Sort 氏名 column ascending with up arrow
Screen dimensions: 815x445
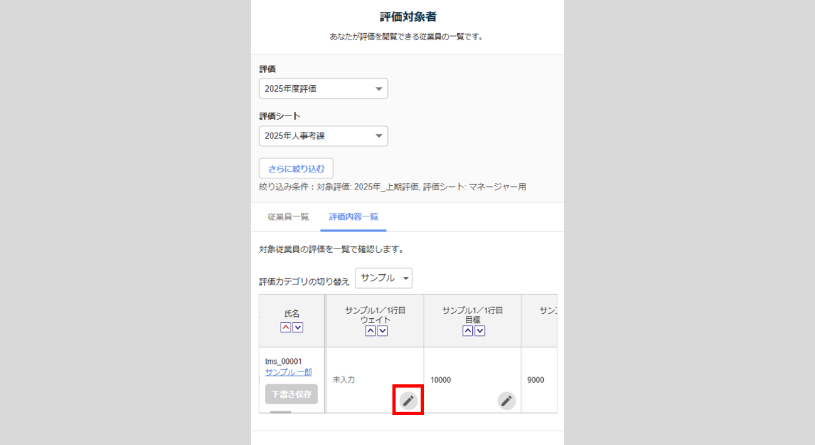(286, 327)
